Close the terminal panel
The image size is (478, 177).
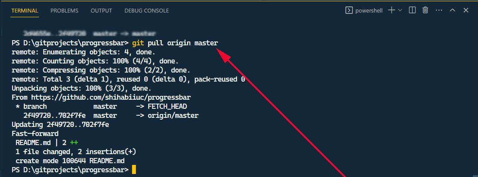coord(465,10)
